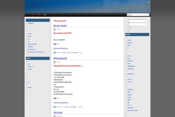Click list line 7.Meterpreter
175x117 pixels.
click(x=59, y=87)
